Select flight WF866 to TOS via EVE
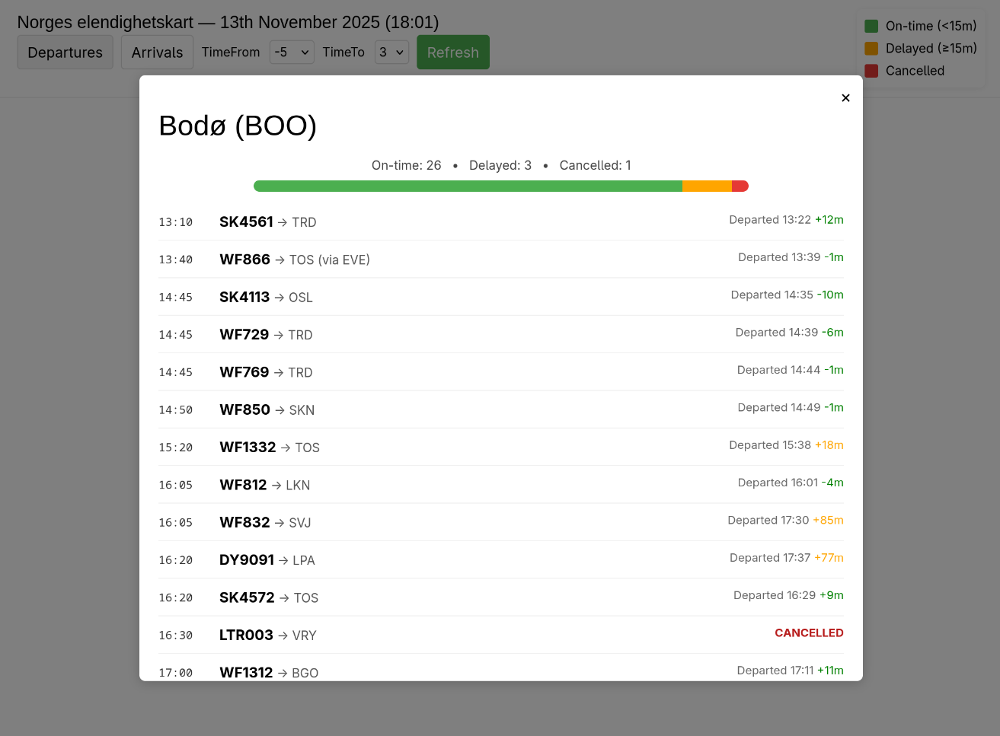This screenshot has height=736, width=1000. click(244, 260)
